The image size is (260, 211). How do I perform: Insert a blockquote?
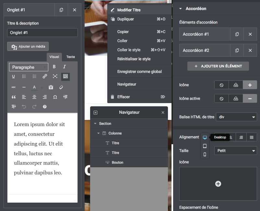14,97
